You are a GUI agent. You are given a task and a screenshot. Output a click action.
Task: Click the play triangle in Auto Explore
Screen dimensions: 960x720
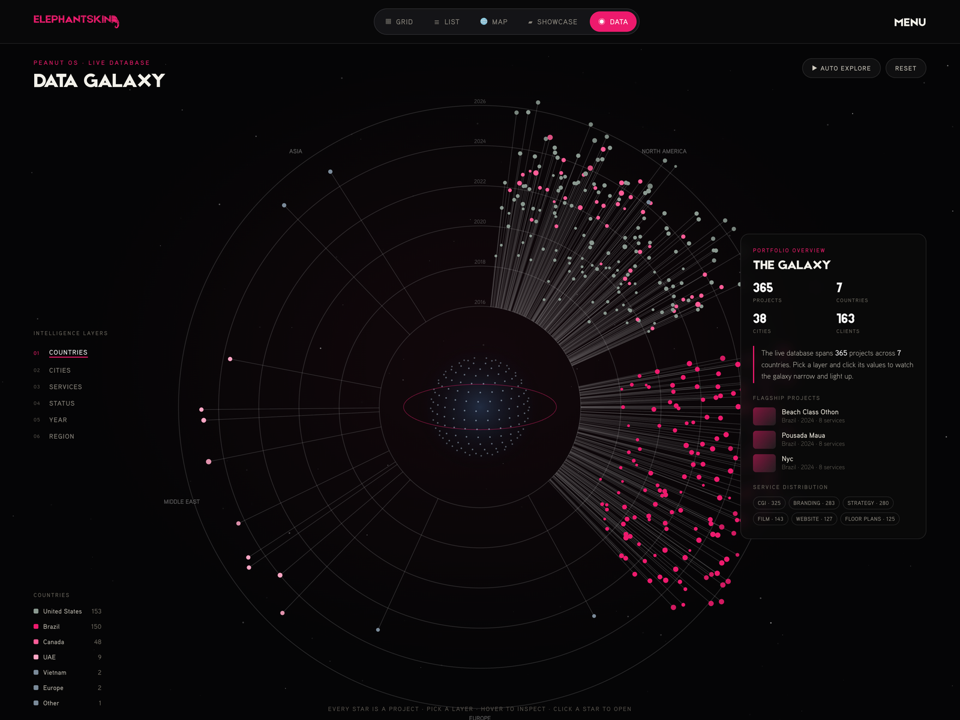[x=814, y=68]
